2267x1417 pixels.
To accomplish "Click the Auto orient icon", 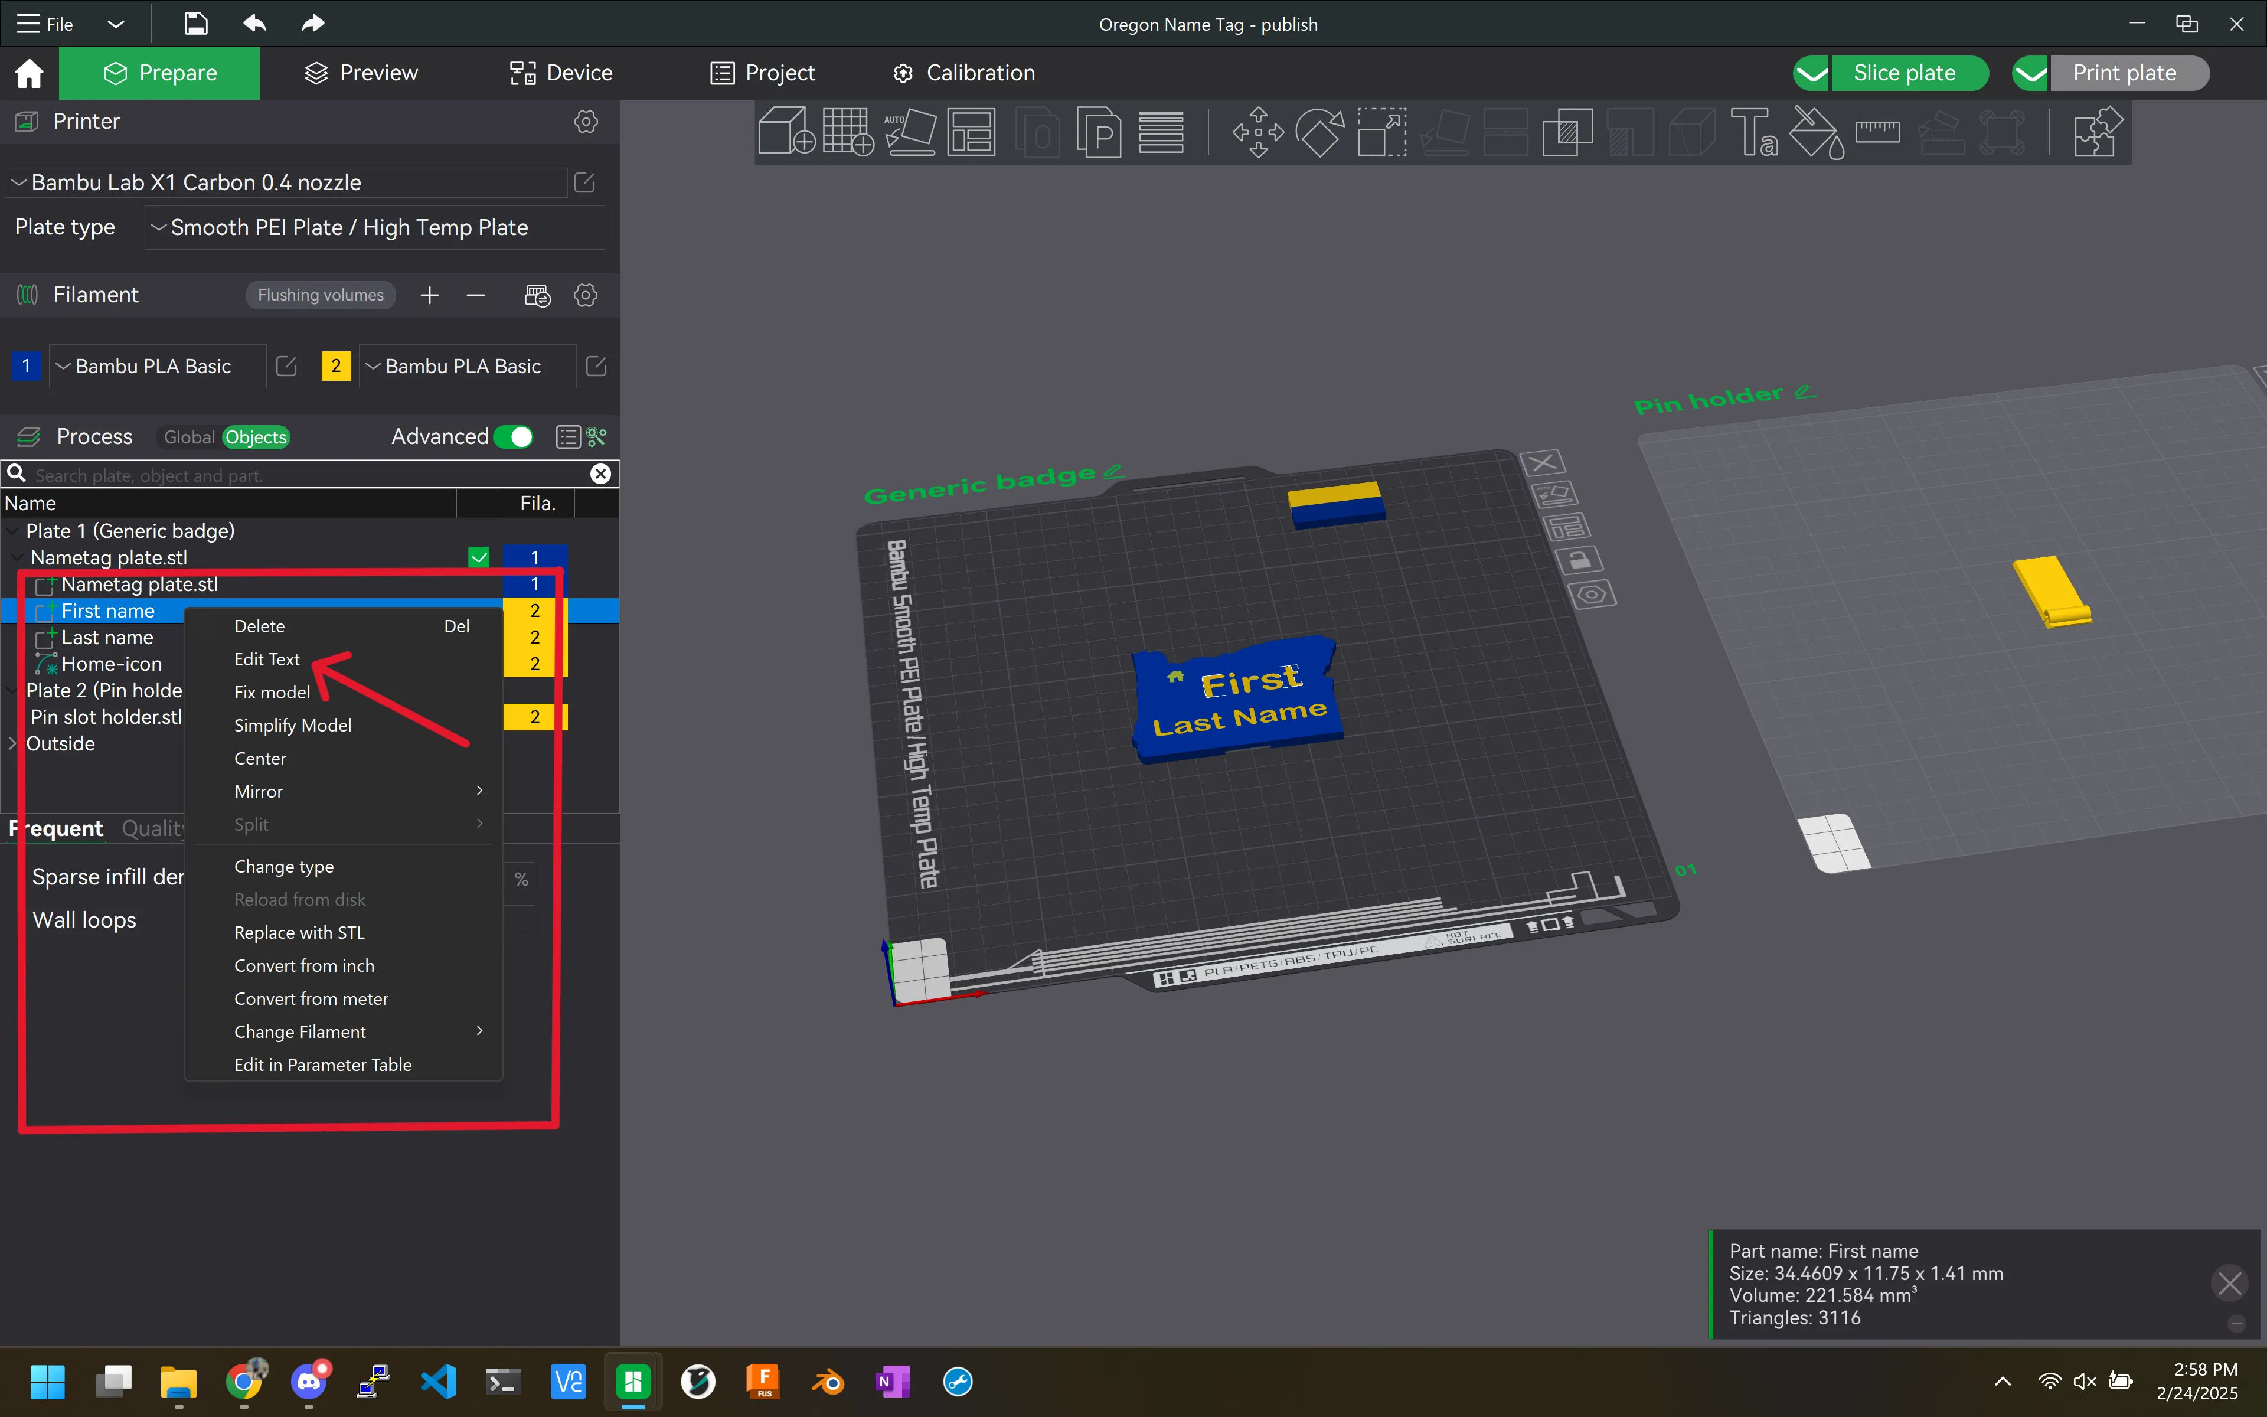I will pyautogui.click(x=910, y=131).
